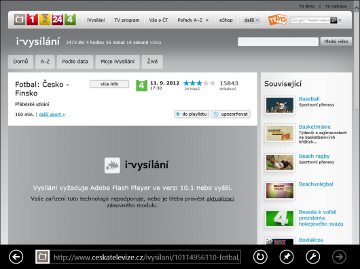Click the browser back arrow button

tap(16, 257)
